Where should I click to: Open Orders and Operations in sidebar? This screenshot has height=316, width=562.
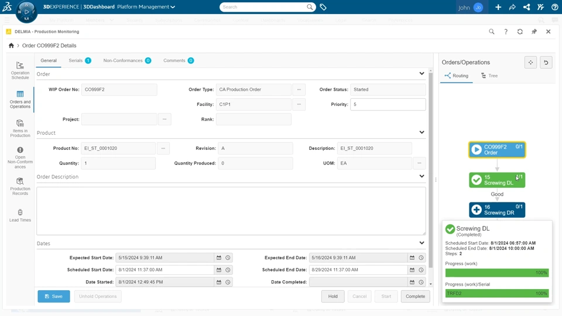point(20,99)
